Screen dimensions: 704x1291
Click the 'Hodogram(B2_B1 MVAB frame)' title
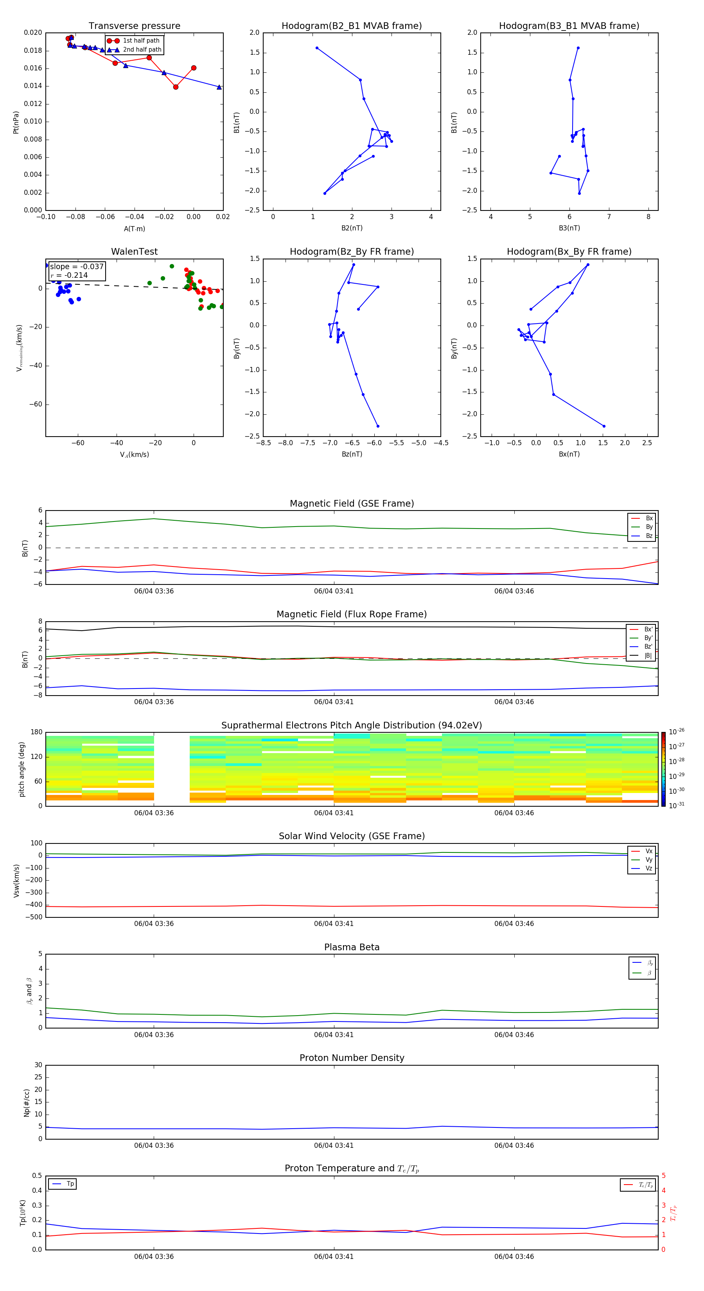pos(352,26)
